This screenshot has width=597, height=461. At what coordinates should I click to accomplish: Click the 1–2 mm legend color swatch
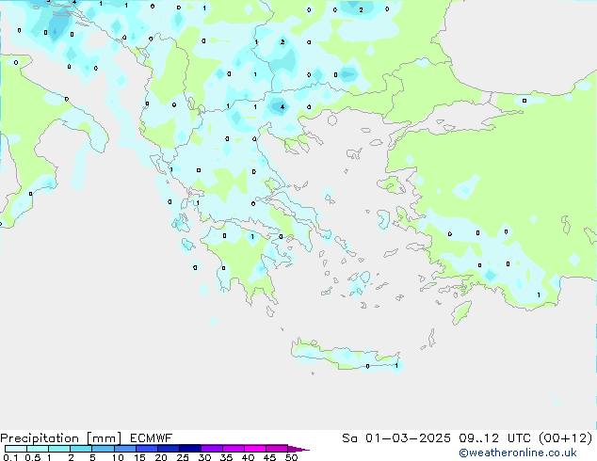pos(59,449)
